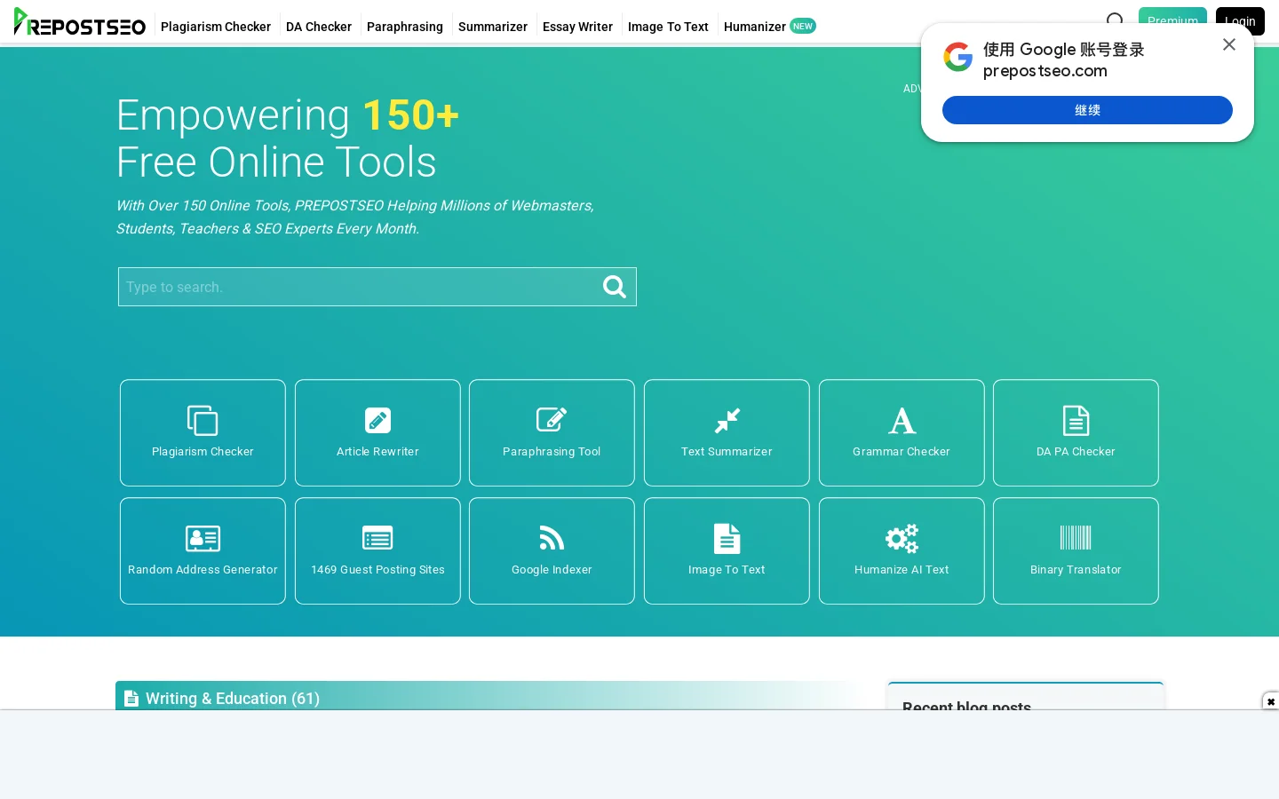Click the 'Random Address Generator' card label
Viewport: 1279px width, 799px height.
tap(203, 570)
